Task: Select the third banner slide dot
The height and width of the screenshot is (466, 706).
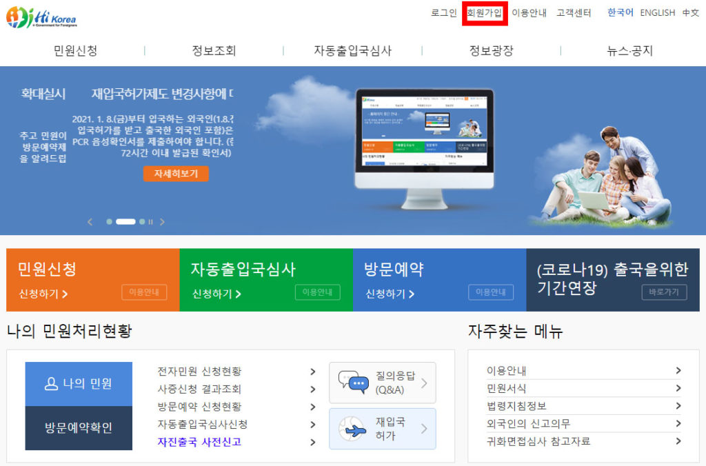Action: 142,222
